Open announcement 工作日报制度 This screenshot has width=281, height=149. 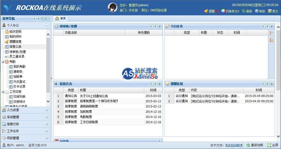point(89,122)
